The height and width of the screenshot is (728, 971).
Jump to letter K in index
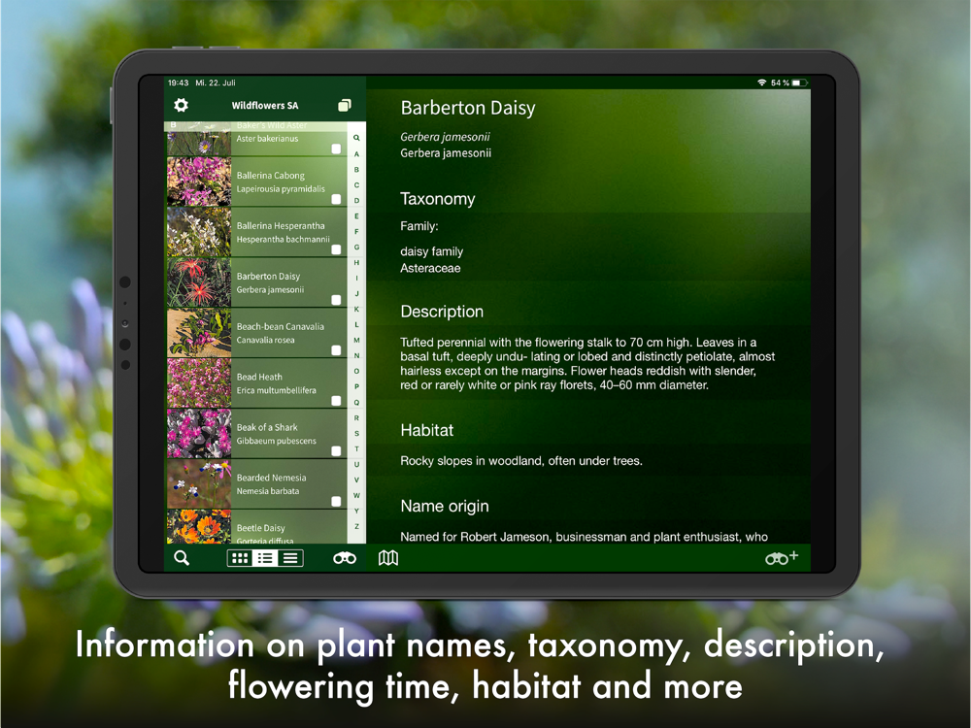click(x=356, y=309)
